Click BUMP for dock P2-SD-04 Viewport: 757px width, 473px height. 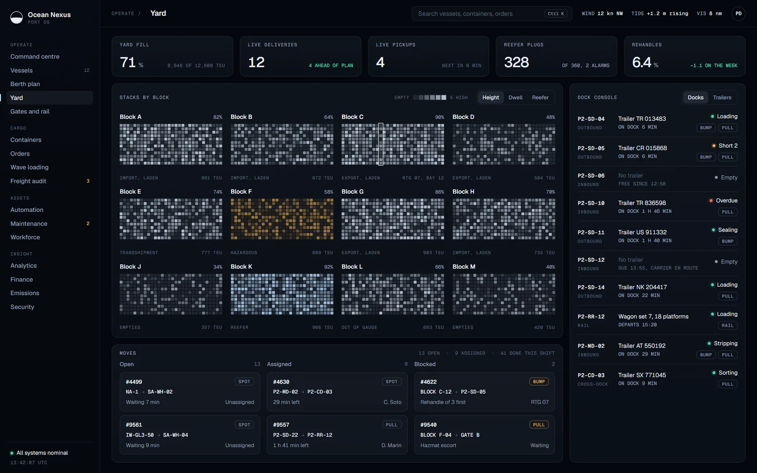coord(706,128)
